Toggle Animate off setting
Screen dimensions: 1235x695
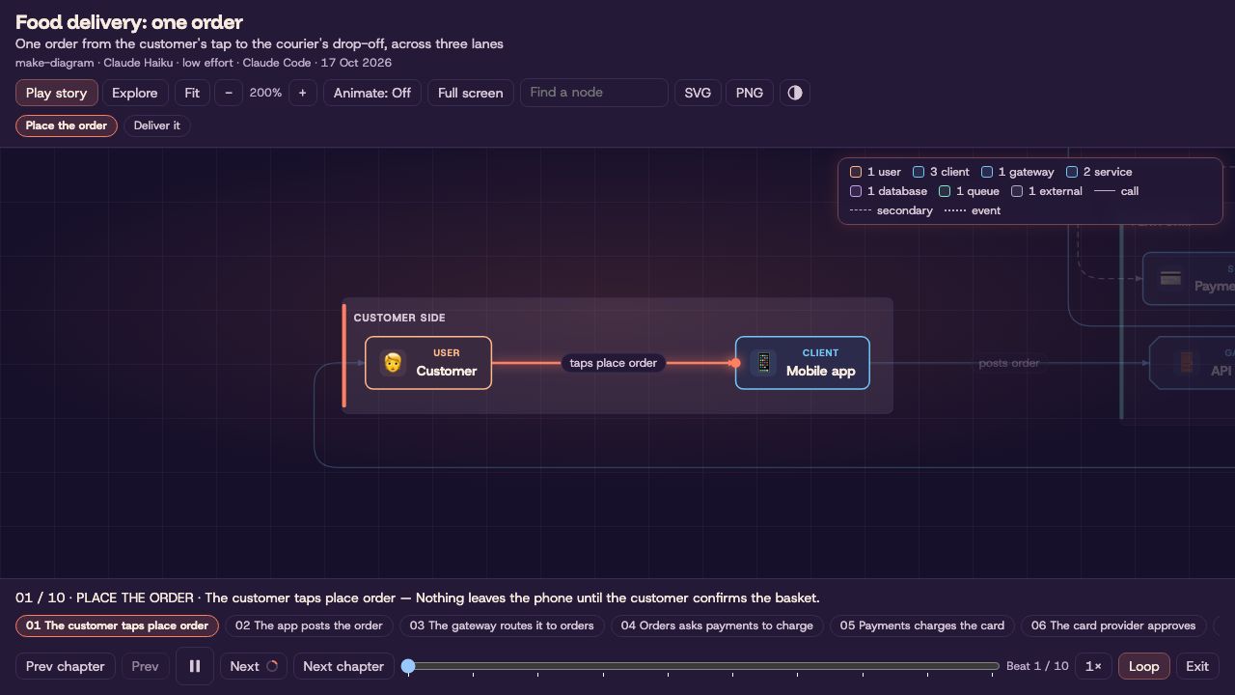point(372,93)
